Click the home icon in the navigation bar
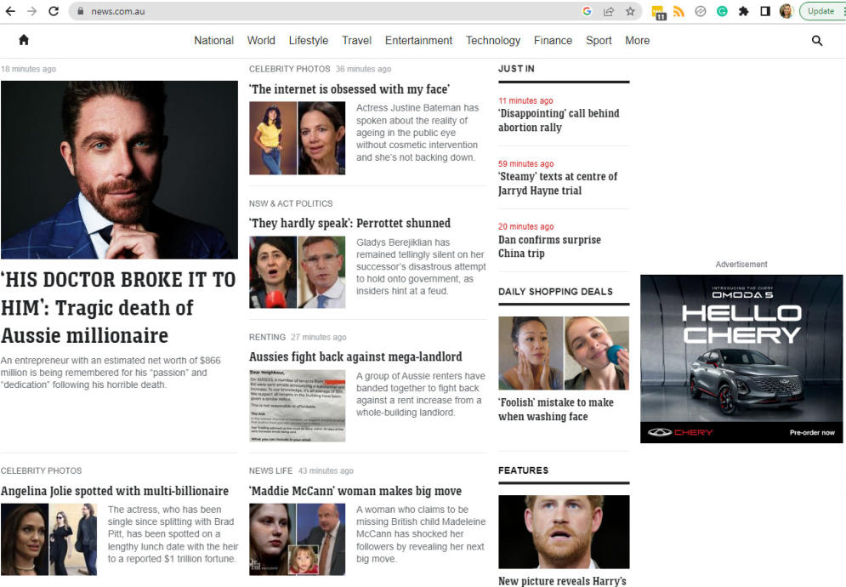Image resolution: width=846 pixels, height=587 pixels. pos(24,40)
